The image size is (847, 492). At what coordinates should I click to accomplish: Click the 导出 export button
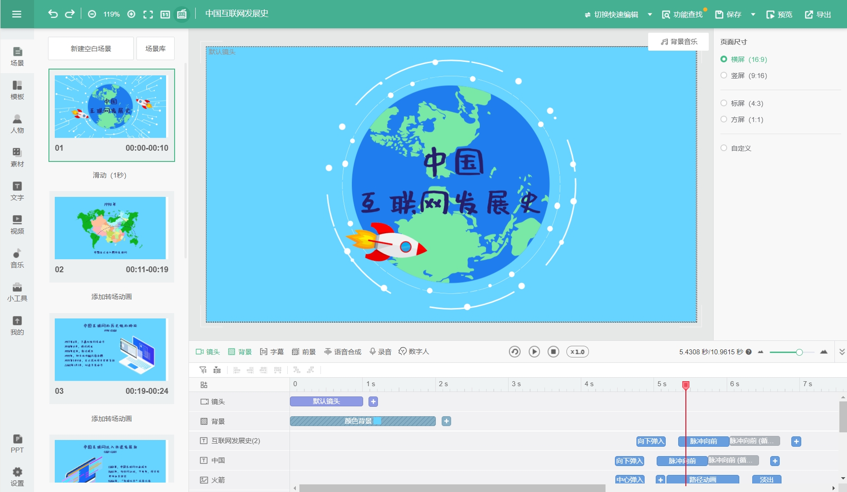click(x=818, y=14)
